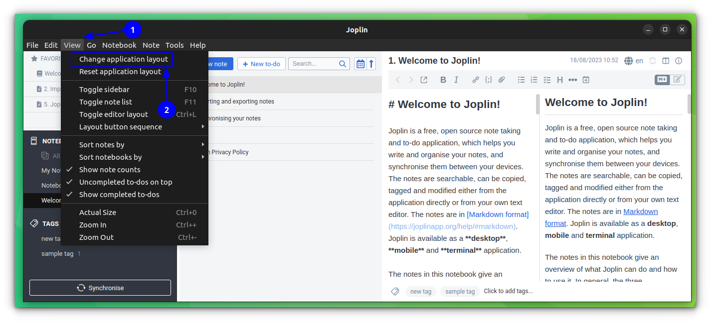Viewport: 711px width, 323px height.
Task: Apply italic formatting to the note
Action: pyautogui.click(x=456, y=80)
